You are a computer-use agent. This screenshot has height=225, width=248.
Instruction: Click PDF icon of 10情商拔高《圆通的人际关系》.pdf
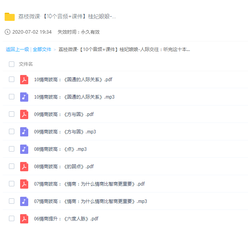(x=24, y=80)
